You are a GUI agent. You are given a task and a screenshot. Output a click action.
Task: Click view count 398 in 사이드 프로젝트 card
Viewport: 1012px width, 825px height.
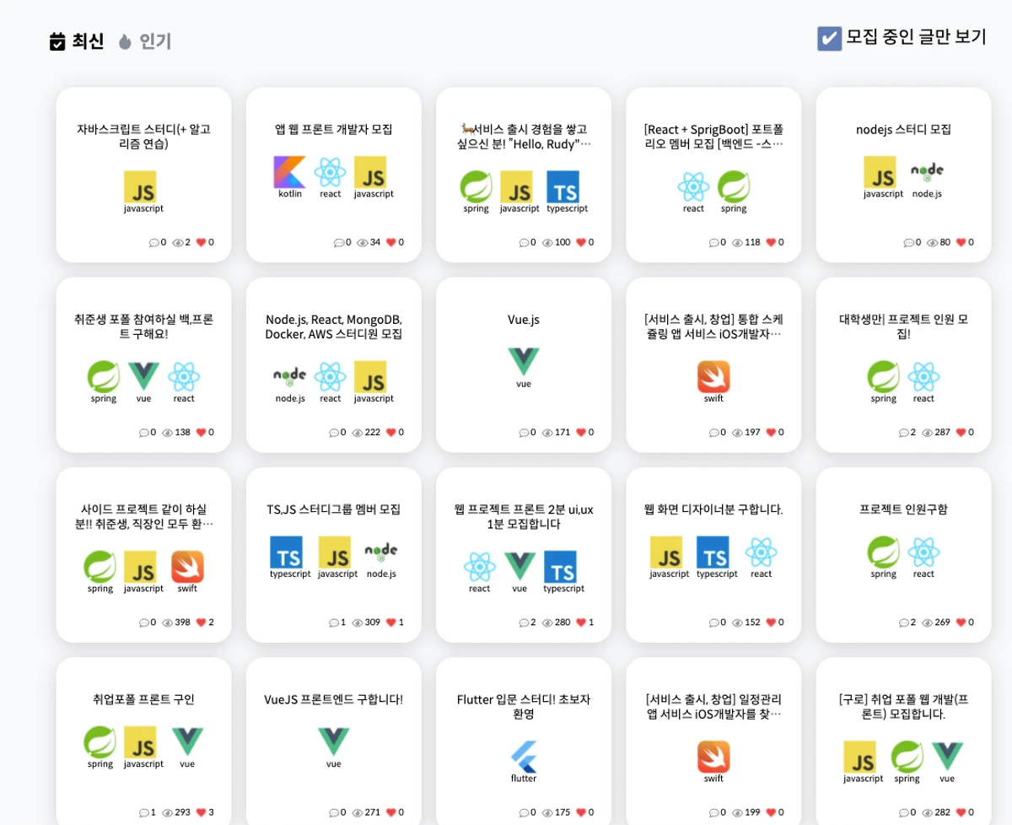[x=183, y=623]
